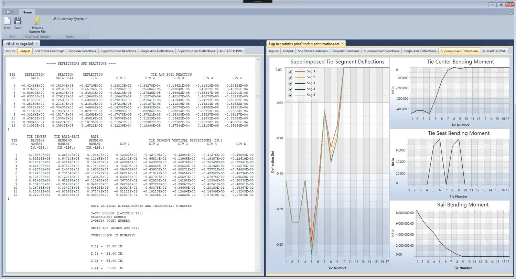Click the COMPRESSION IS NEGATIVE text line
Screen dimensions: 516x279
tap(113, 235)
